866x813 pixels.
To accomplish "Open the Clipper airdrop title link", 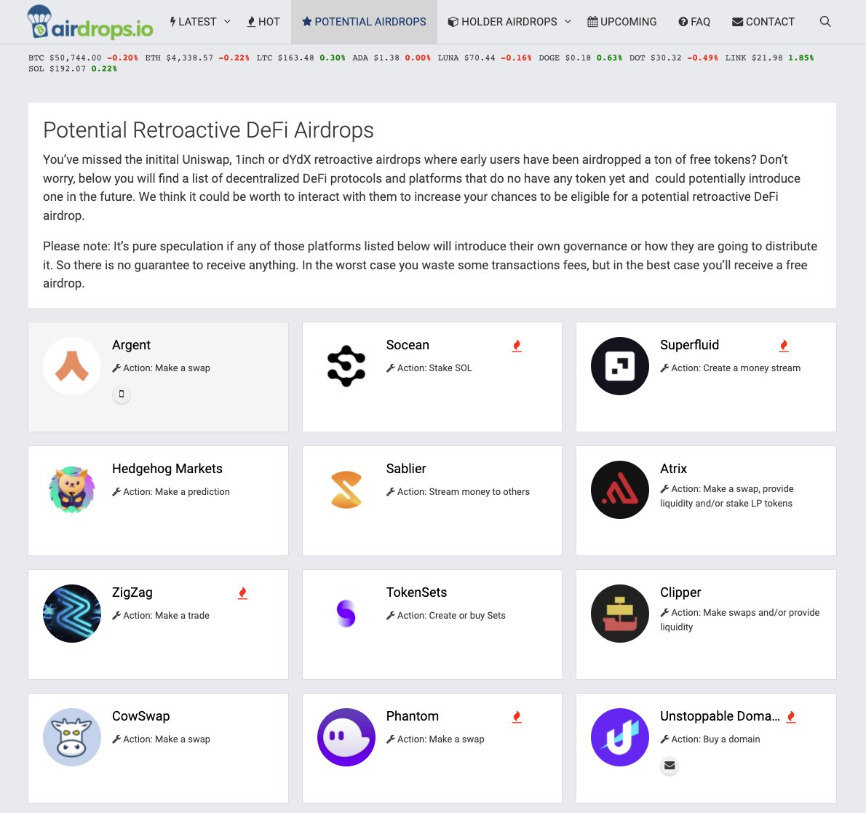I will click(680, 592).
